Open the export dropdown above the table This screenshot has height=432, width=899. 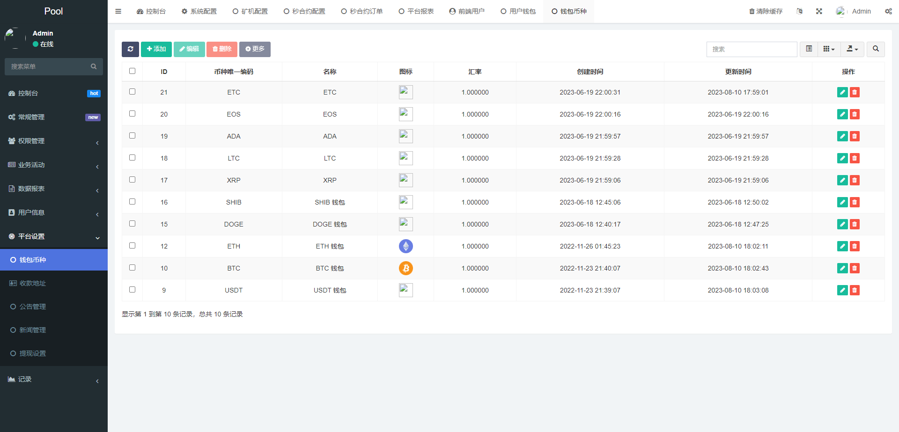click(852, 49)
